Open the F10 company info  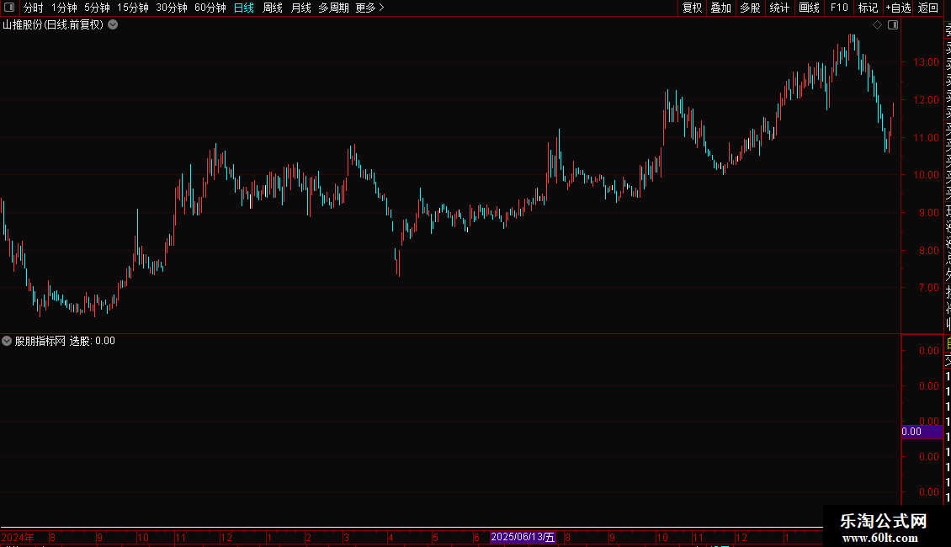click(x=839, y=8)
